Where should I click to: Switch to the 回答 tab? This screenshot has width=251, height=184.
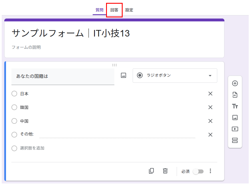pyautogui.click(x=114, y=10)
